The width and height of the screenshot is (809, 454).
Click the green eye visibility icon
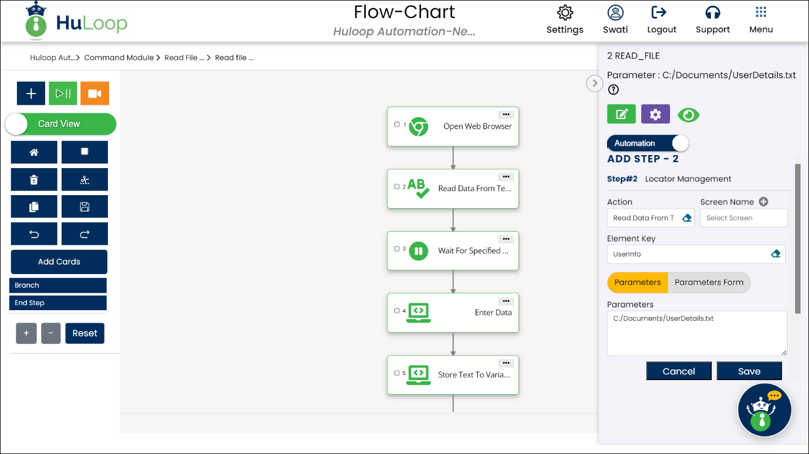688,115
